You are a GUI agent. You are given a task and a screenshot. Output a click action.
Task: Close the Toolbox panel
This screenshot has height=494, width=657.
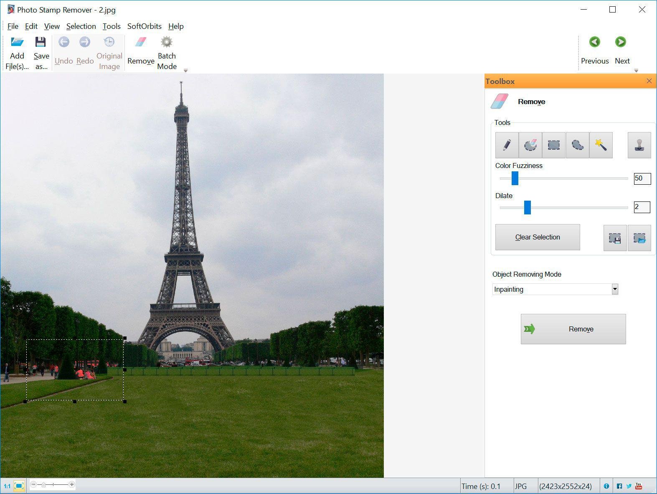(649, 81)
